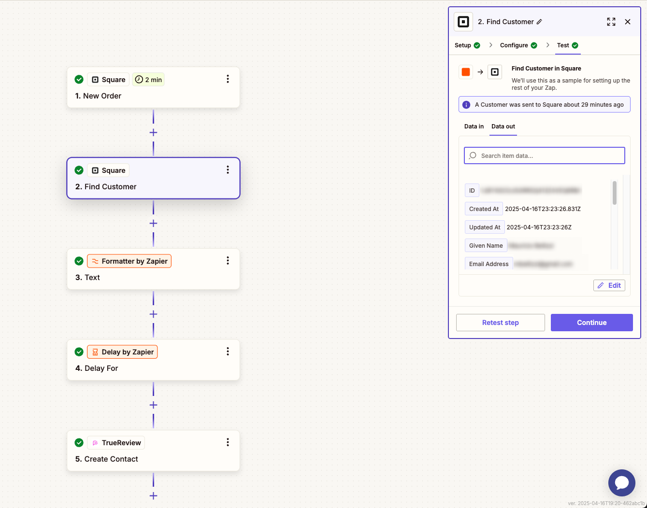Select the 5. Create Contact step card

click(153, 451)
